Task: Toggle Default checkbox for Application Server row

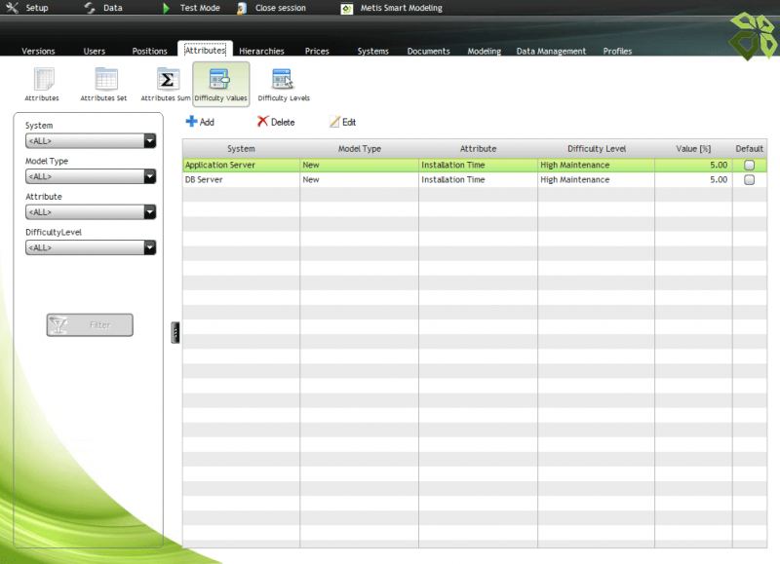Action: pyautogui.click(x=749, y=166)
